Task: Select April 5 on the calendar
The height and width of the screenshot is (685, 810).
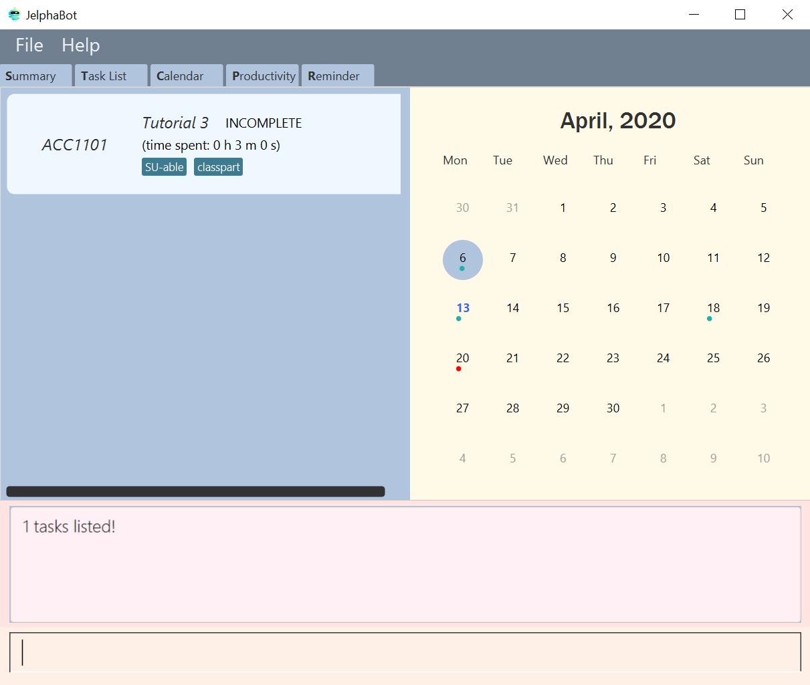Action: click(763, 208)
